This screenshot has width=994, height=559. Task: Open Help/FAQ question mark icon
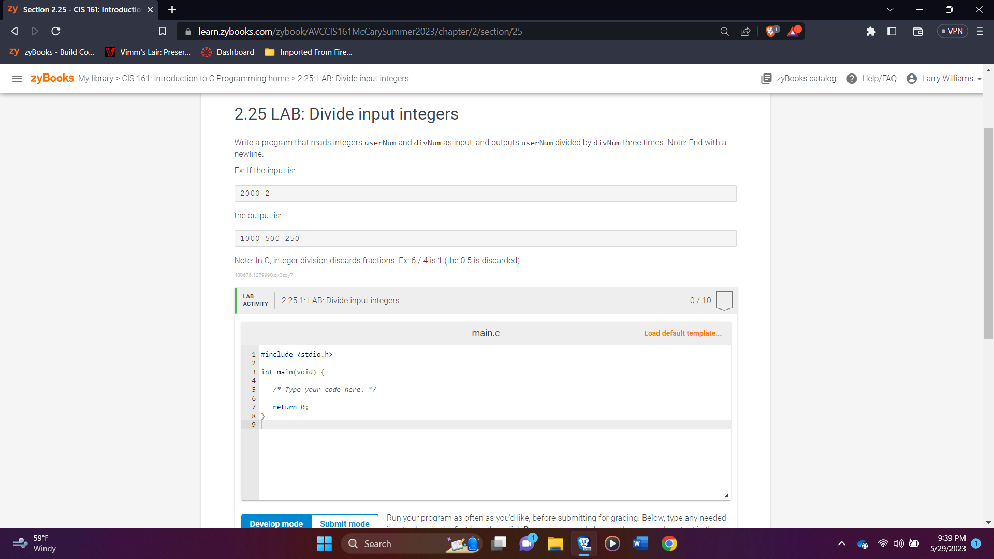pos(852,79)
